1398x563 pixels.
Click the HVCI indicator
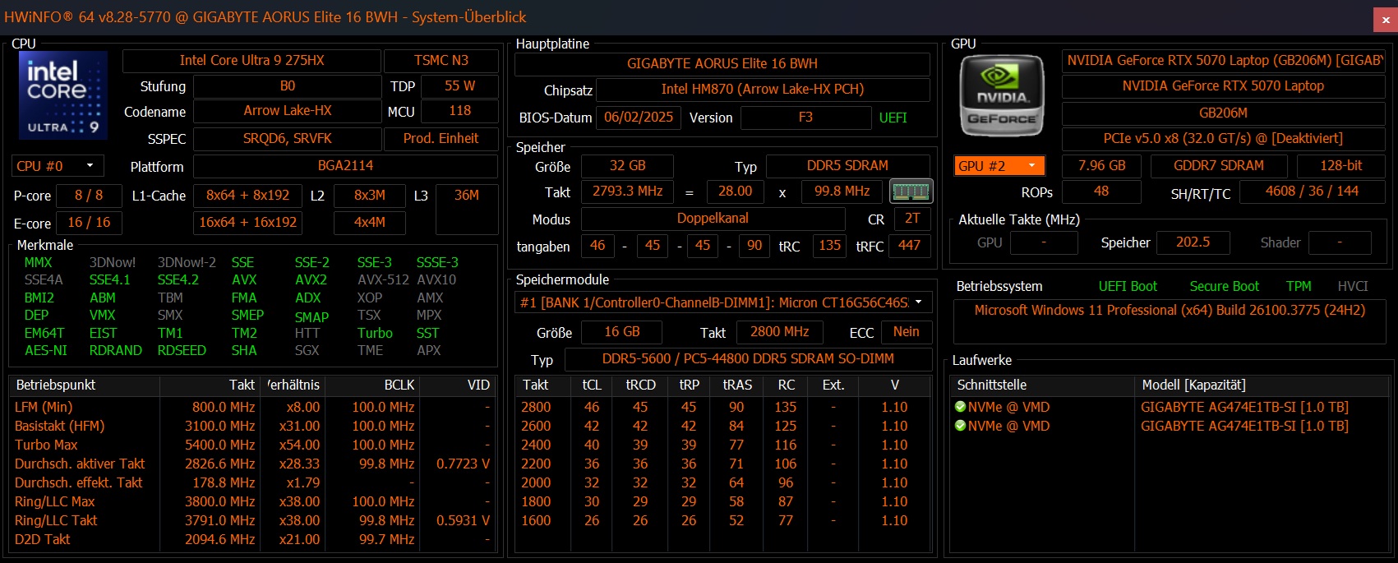[x=1353, y=287]
